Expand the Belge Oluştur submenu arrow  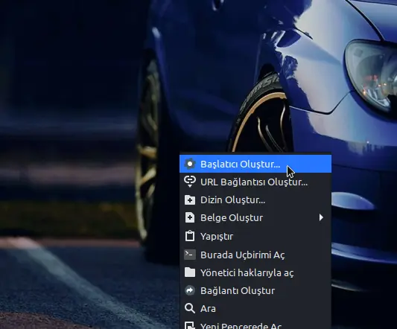click(321, 217)
